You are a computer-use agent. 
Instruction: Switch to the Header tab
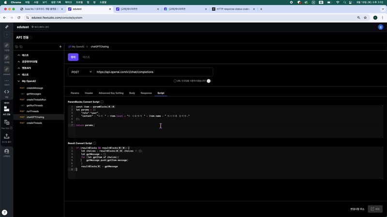[89, 93]
